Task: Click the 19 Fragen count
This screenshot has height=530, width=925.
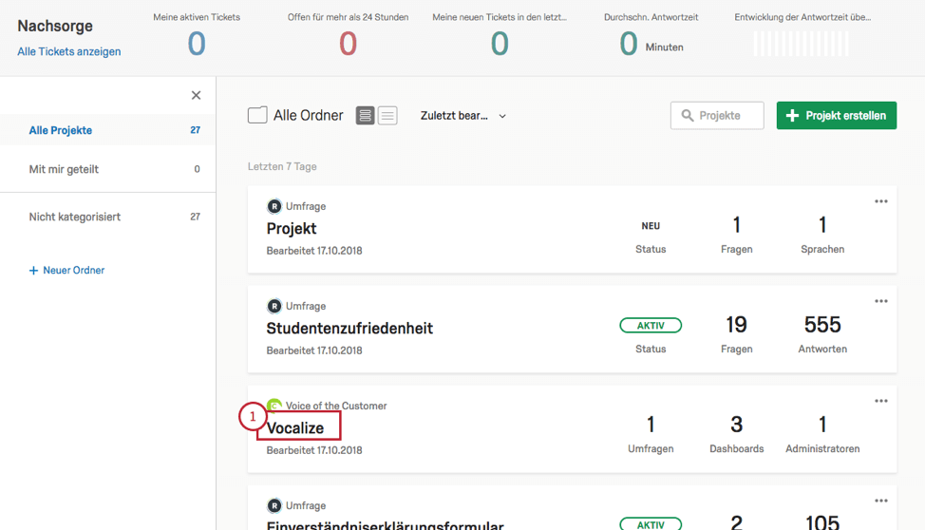Action: pyautogui.click(x=736, y=325)
